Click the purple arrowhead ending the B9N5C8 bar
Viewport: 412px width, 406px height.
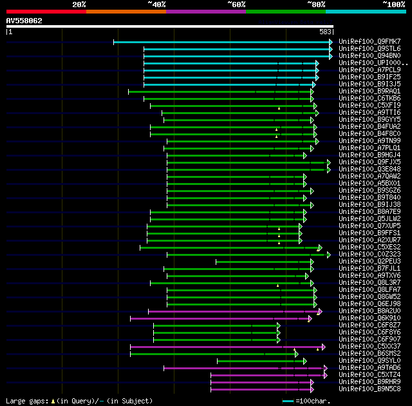click(x=312, y=390)
